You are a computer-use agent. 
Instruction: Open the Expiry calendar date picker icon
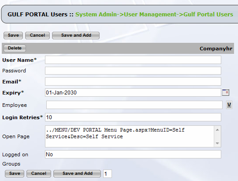pos(226,93)
